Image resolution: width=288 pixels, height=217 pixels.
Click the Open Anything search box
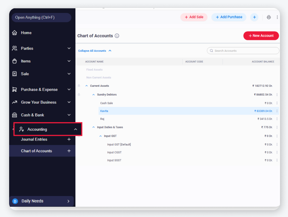41,18
